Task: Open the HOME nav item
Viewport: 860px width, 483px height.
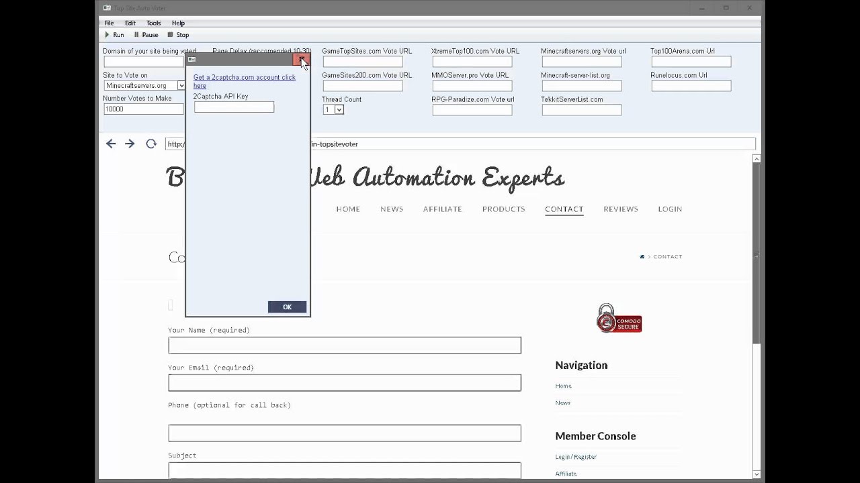Action: pos(348,209)
